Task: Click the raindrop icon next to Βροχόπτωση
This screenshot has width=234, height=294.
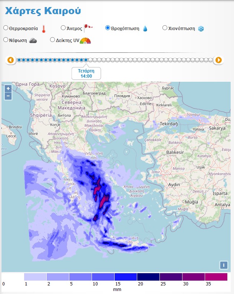Action: point(145,29)
